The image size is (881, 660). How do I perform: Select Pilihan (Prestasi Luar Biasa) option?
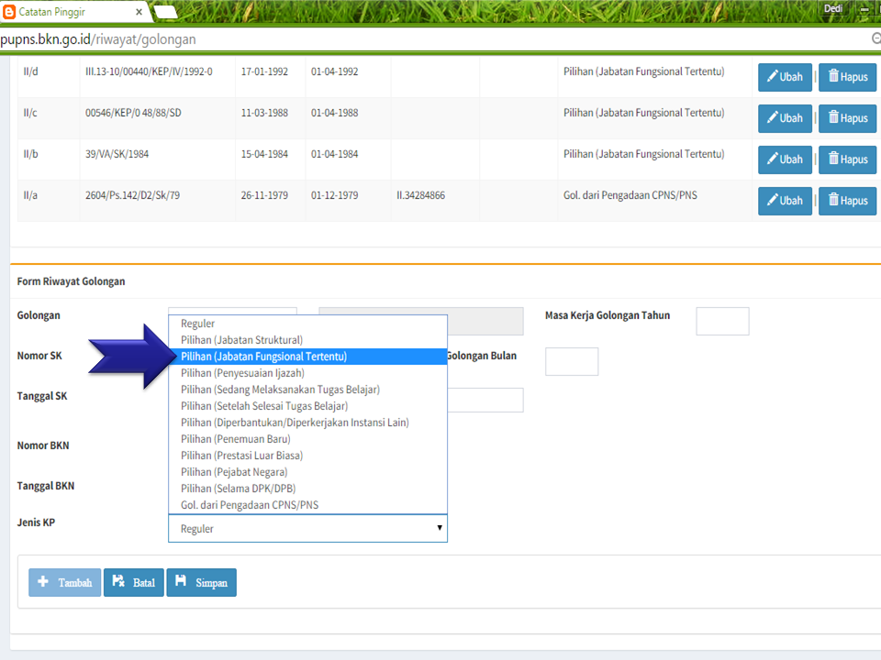(x=308, y=456)
